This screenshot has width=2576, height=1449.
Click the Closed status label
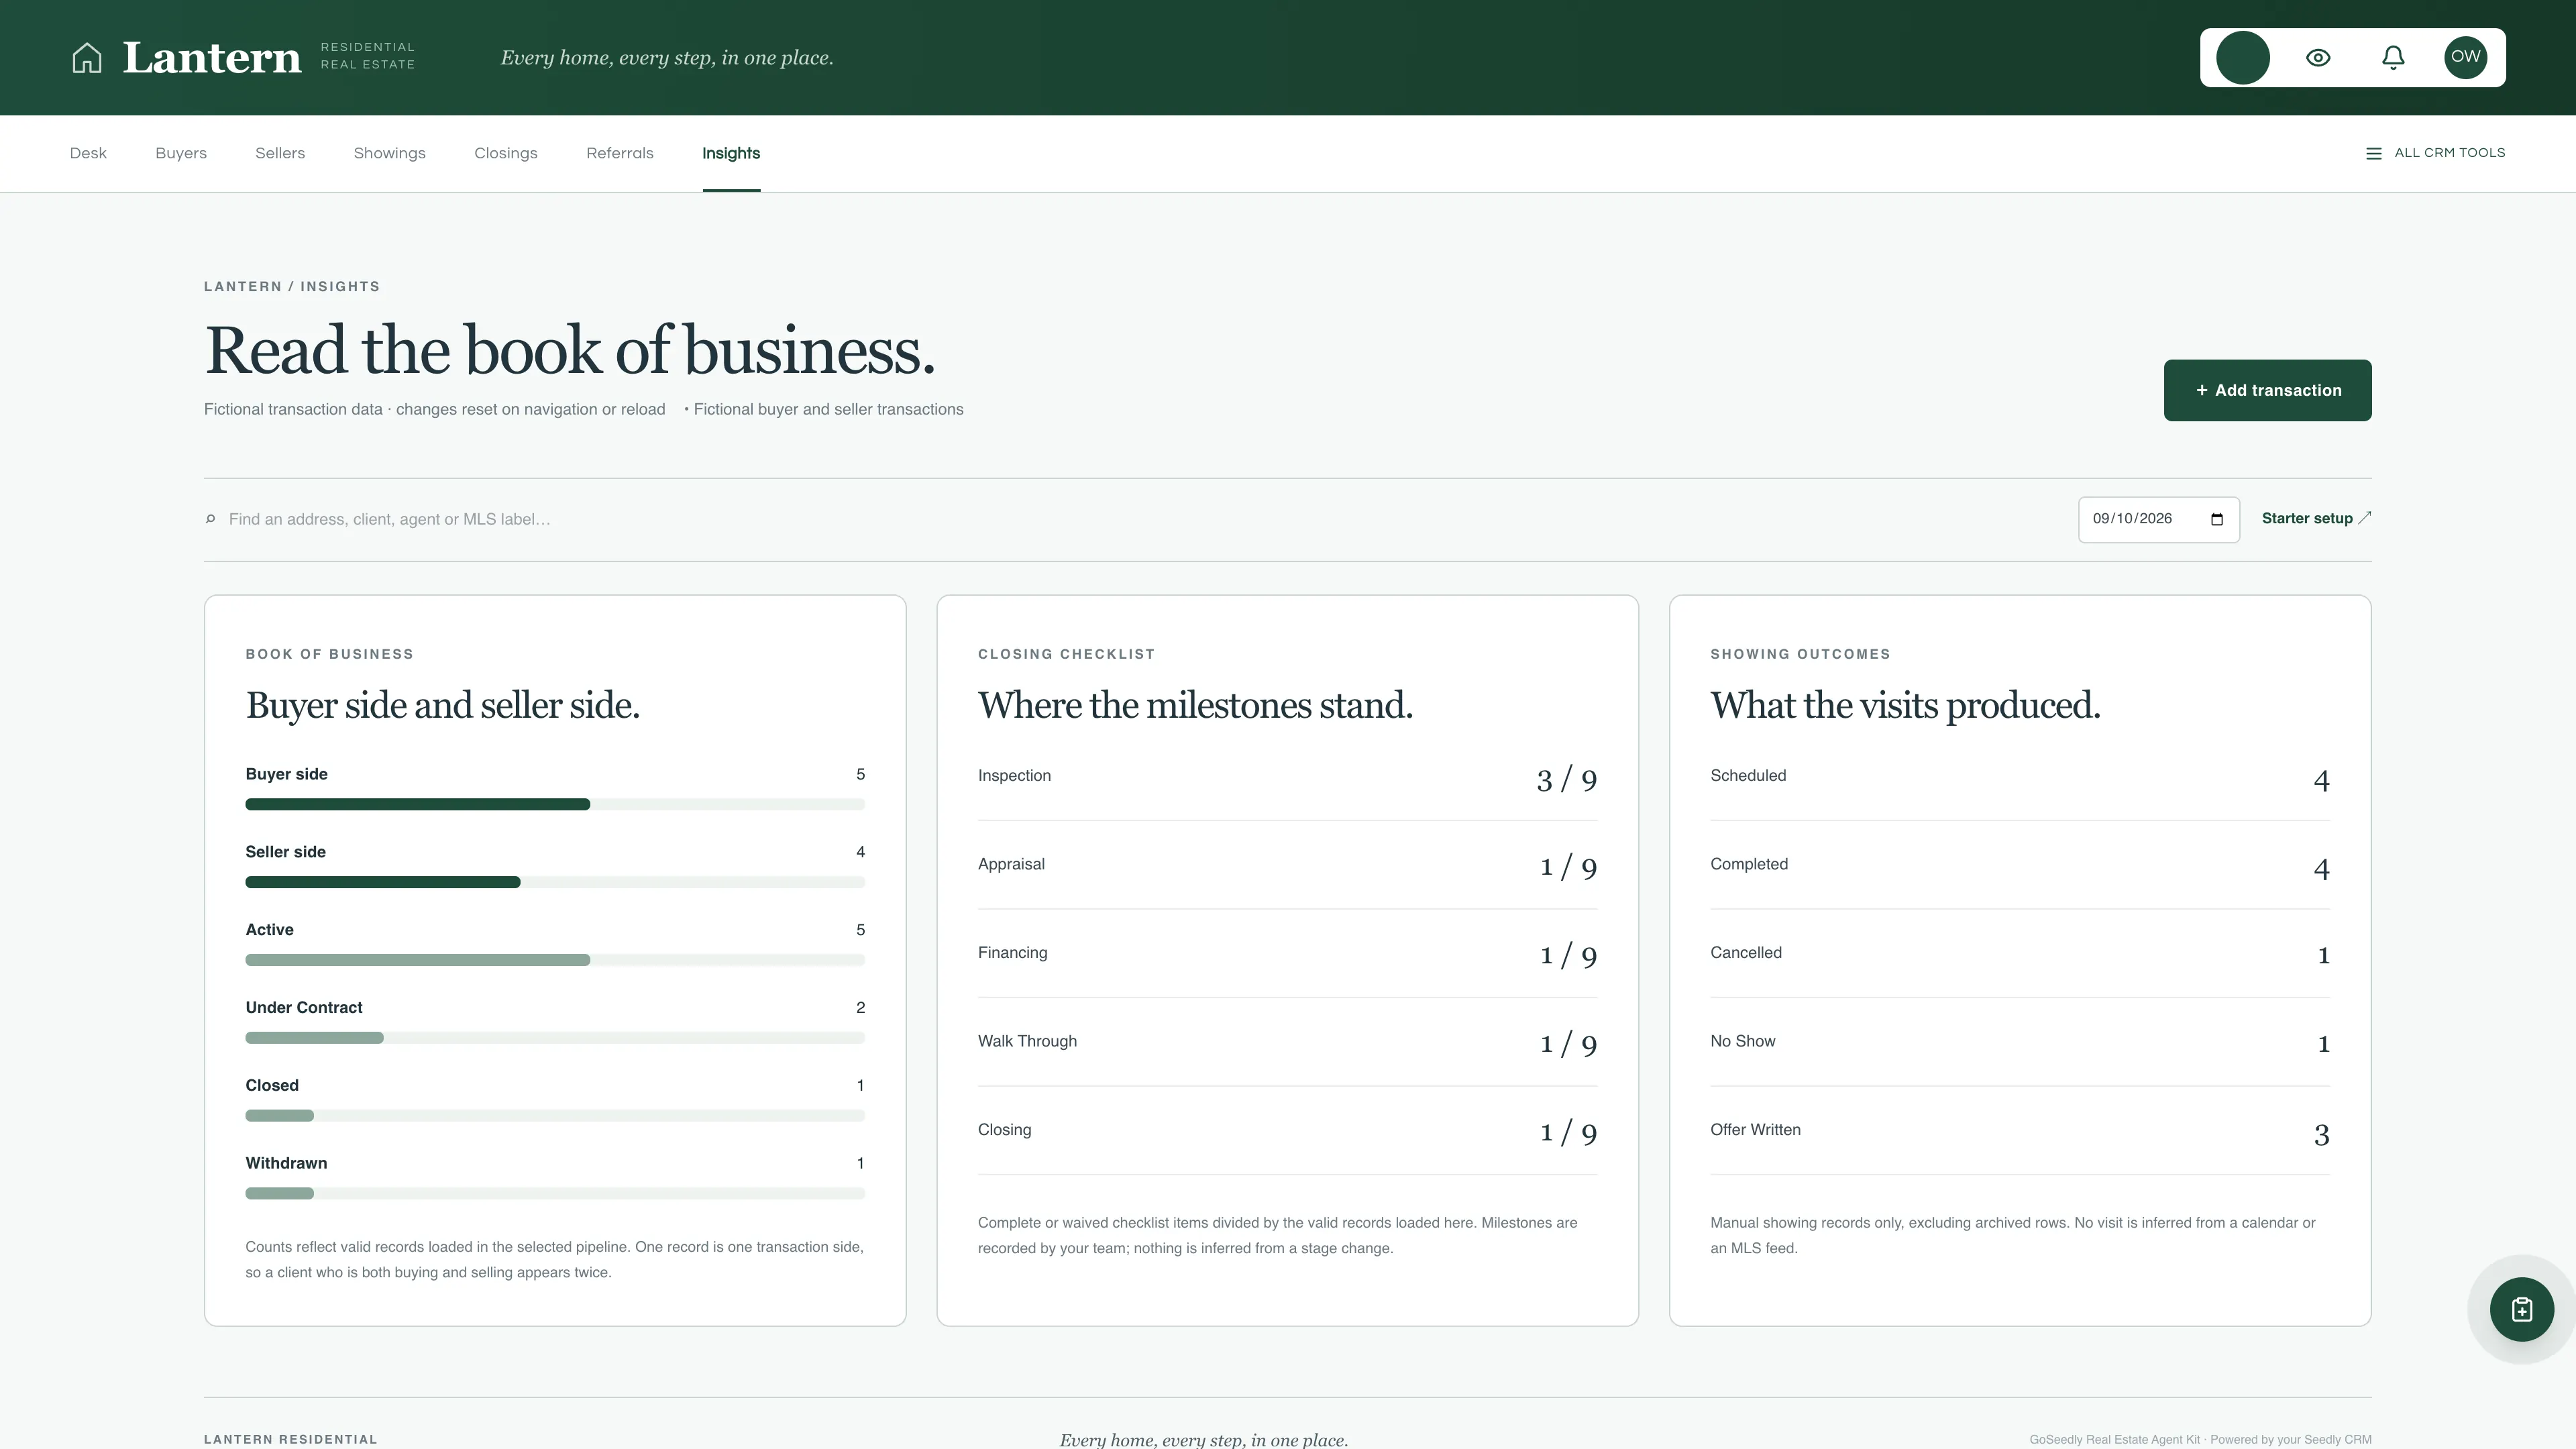tap(272, 1085)
